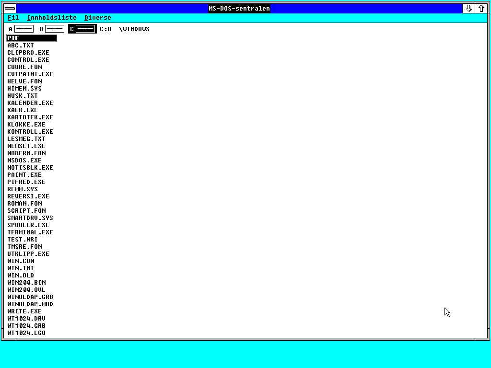Select CLIPBRD.EXE file

(28, 53)
